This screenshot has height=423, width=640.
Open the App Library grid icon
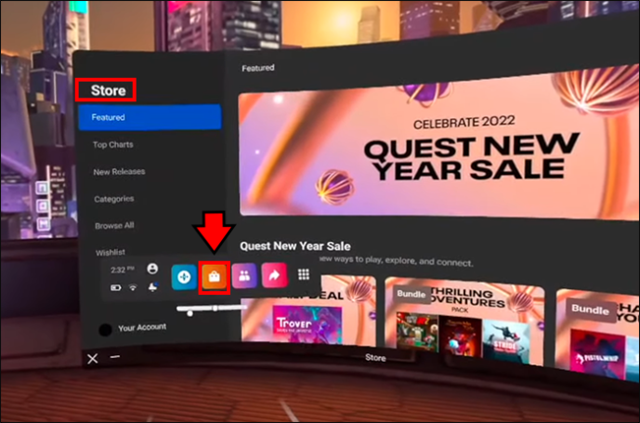(304, 274)
